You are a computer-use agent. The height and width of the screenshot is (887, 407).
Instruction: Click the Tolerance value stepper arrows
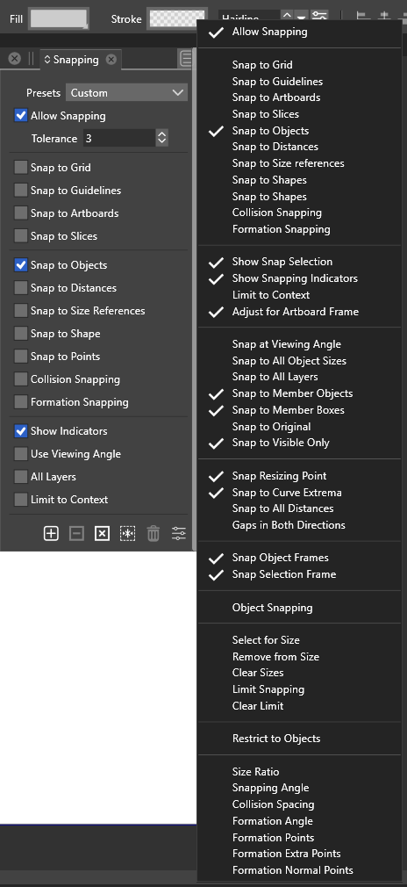click(x=161, y=138)
